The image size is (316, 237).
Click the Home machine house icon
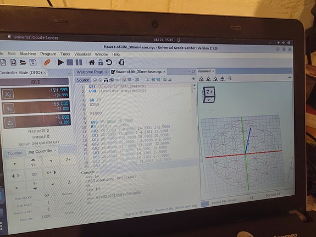point(92,62)
